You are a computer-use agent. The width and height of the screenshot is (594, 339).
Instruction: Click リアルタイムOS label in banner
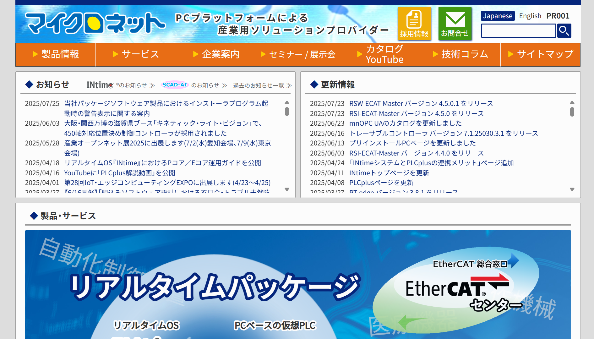click(146, 325)
